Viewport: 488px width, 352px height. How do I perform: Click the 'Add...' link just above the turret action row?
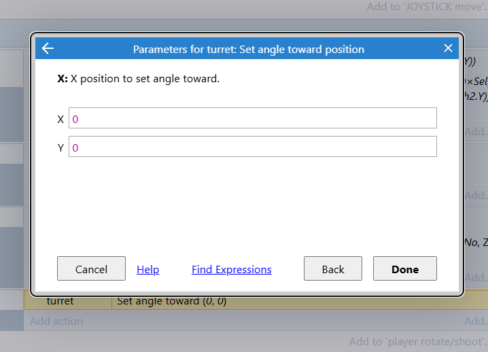click(x=476, y=278)
